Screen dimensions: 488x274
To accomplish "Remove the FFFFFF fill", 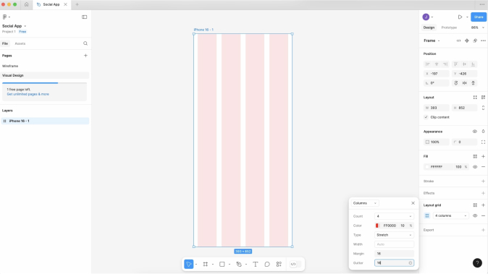I will click(x=483, y=167).
